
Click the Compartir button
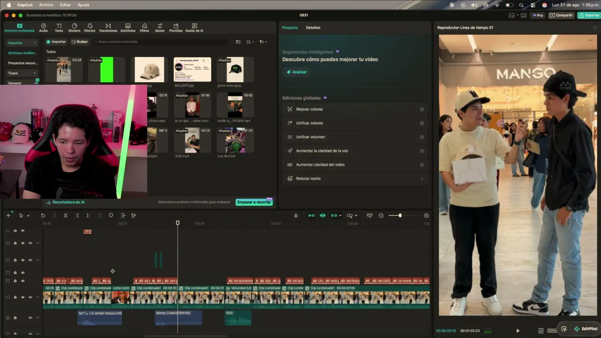pos(562,15)
